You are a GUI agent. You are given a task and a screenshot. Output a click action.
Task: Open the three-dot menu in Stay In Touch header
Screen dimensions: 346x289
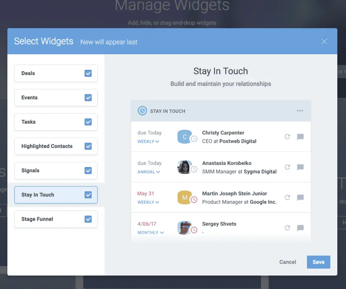(x=300, y=111)
